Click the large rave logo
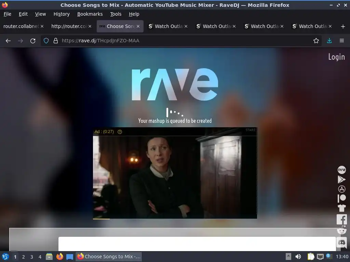The height and width of the screenshot is (262, 350). (x=175, y=84)
